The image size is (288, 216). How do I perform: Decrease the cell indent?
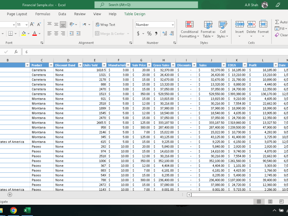tap(72, 33)
